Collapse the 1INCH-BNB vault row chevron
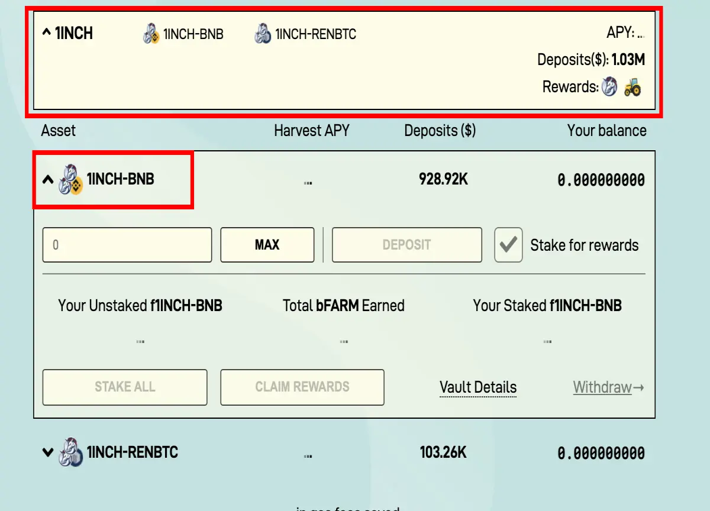The height and width of the screenshot is (511, 710). [x=48, y=180]
